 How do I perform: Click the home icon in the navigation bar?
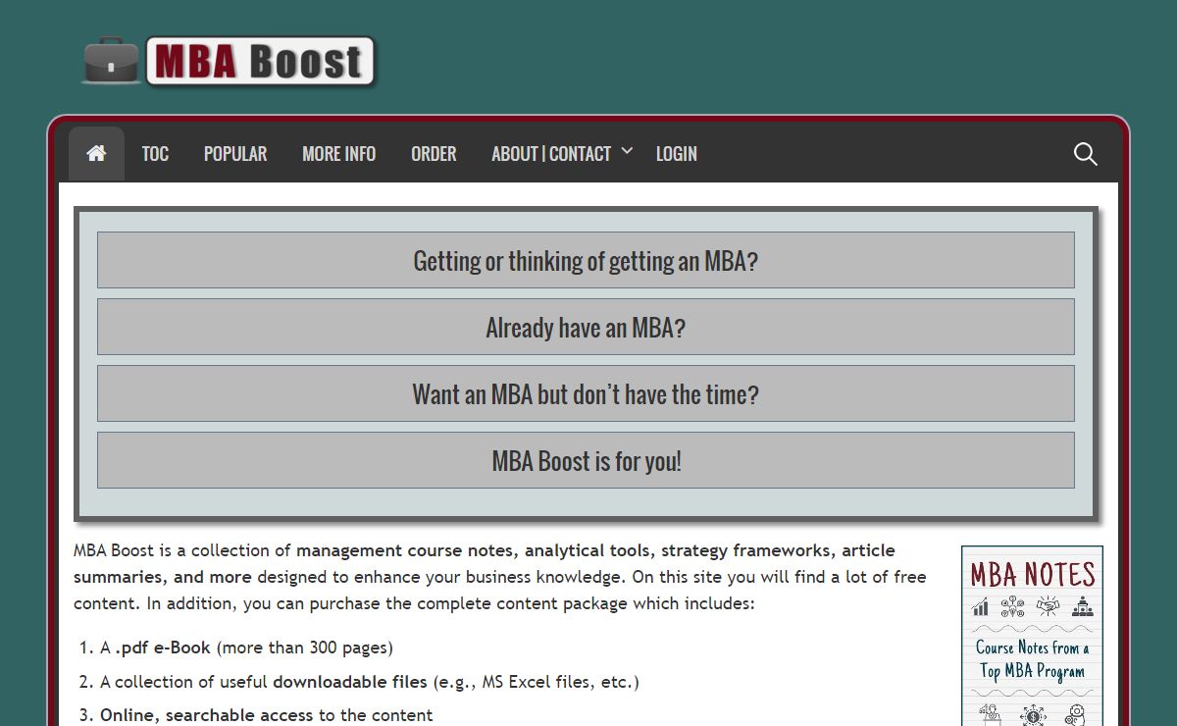[95, 153]
